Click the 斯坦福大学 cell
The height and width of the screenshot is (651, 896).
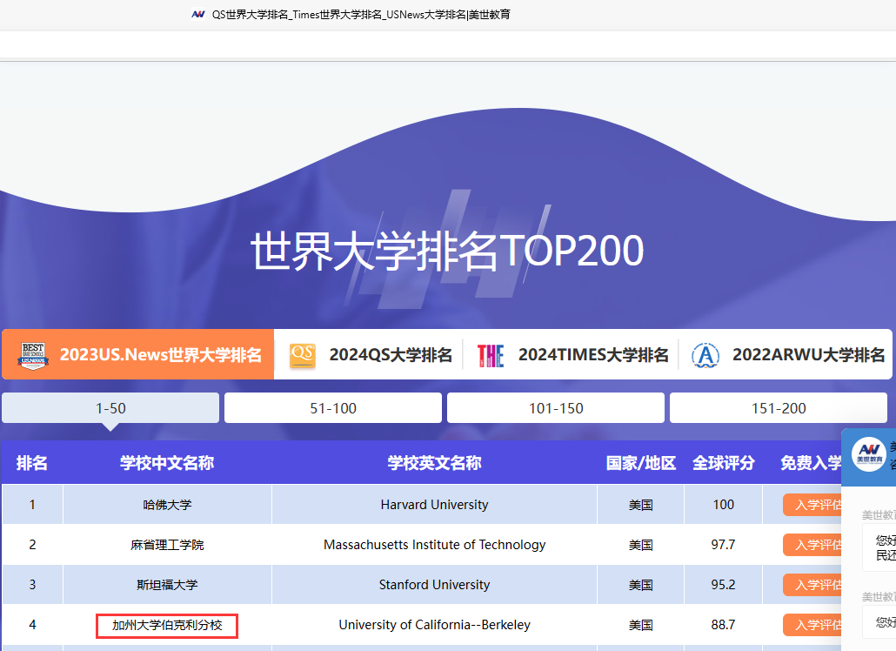pyautogui.click(x=167, y=585)
